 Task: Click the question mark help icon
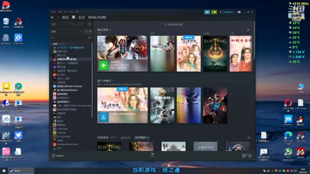[x=220, y=12]
